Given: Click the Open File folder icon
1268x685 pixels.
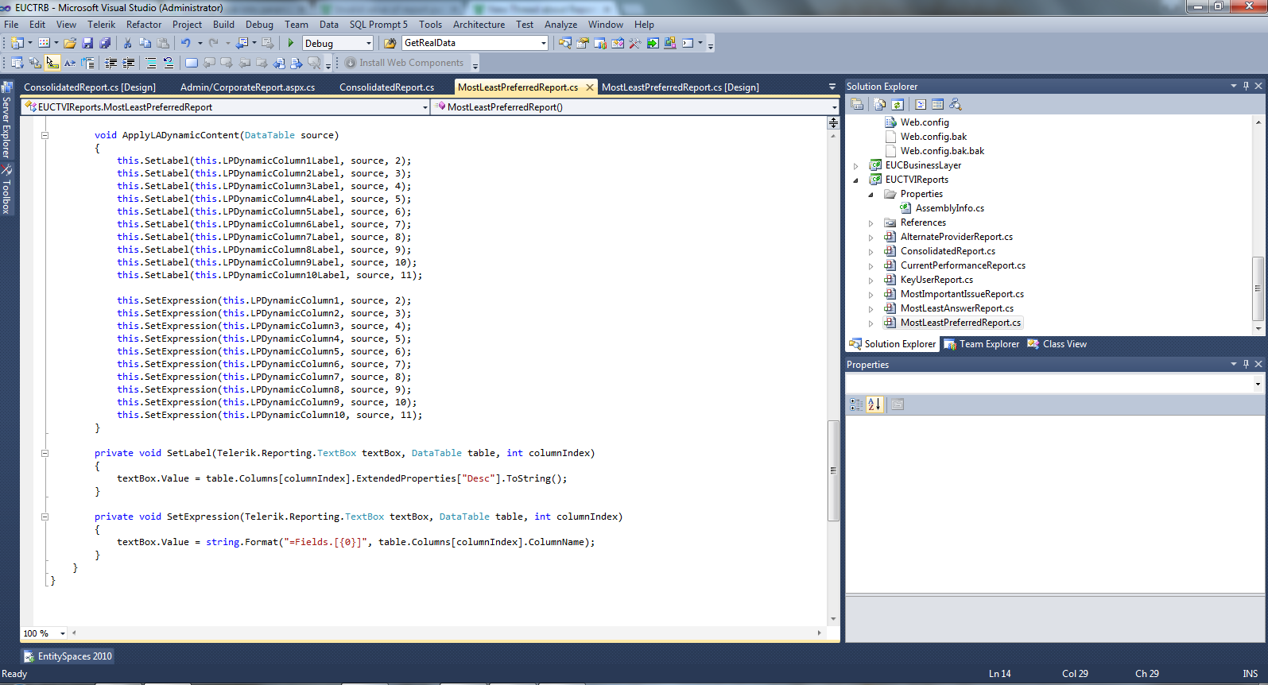Looking at the screenshot, I should [x=70, y=43].
